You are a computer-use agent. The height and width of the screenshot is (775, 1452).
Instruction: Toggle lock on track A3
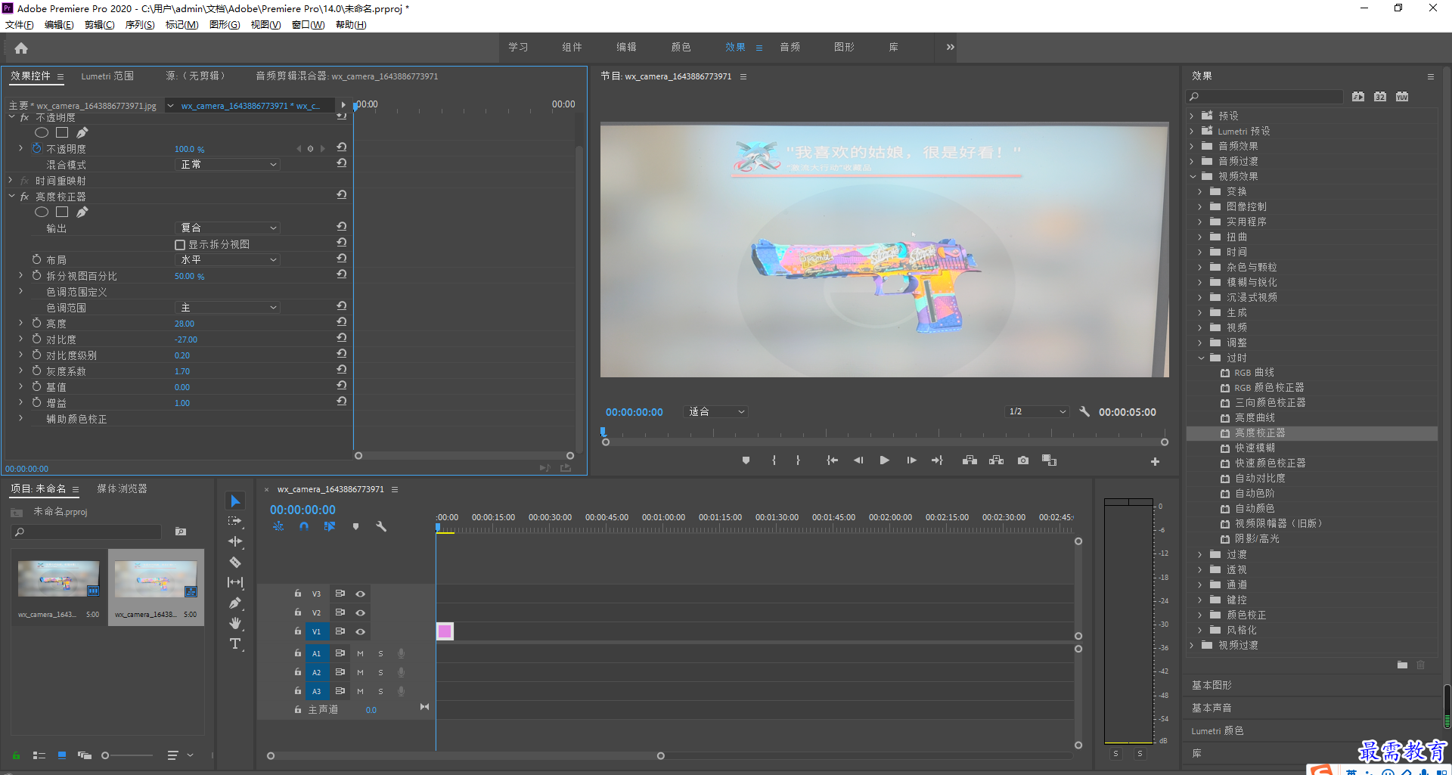[x=297, y=690]
